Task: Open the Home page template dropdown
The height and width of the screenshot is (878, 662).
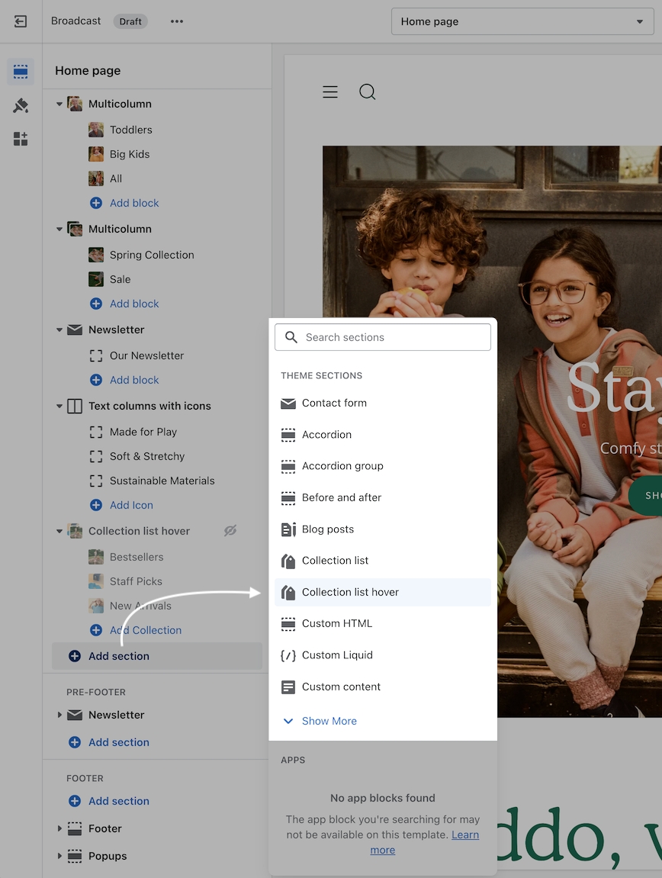Action: 522,21
